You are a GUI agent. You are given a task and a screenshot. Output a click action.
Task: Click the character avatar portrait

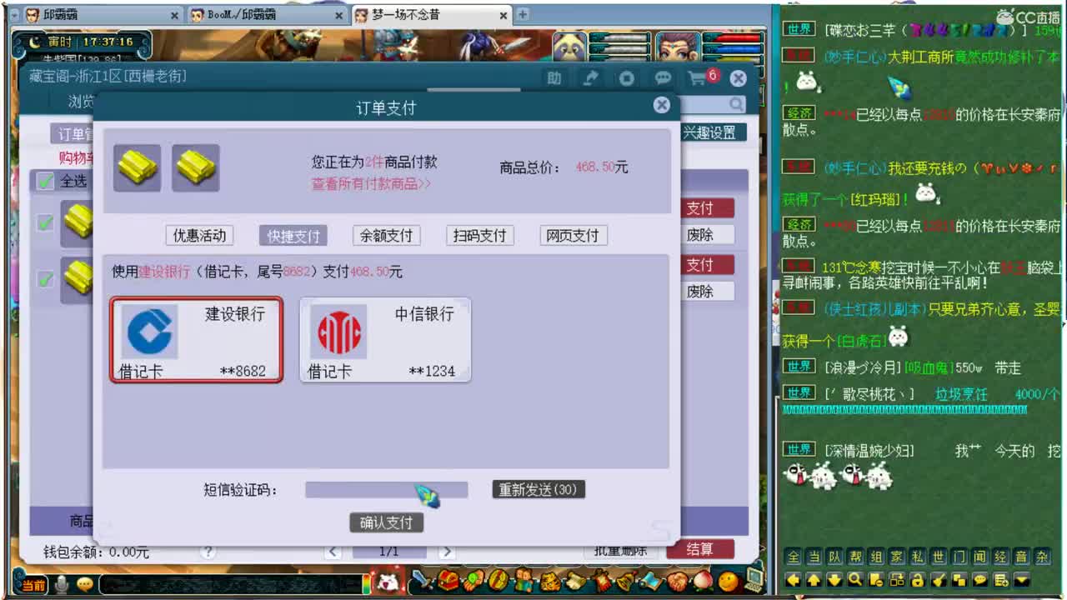point(677,47)
